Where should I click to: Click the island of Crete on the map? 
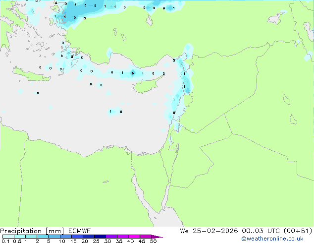pyautogui.click(x=31, y=74)
